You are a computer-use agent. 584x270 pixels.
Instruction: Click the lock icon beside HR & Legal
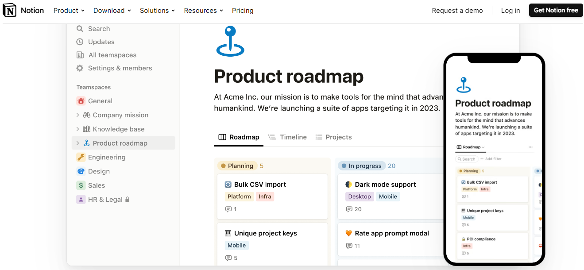click(x=128, y=200)
